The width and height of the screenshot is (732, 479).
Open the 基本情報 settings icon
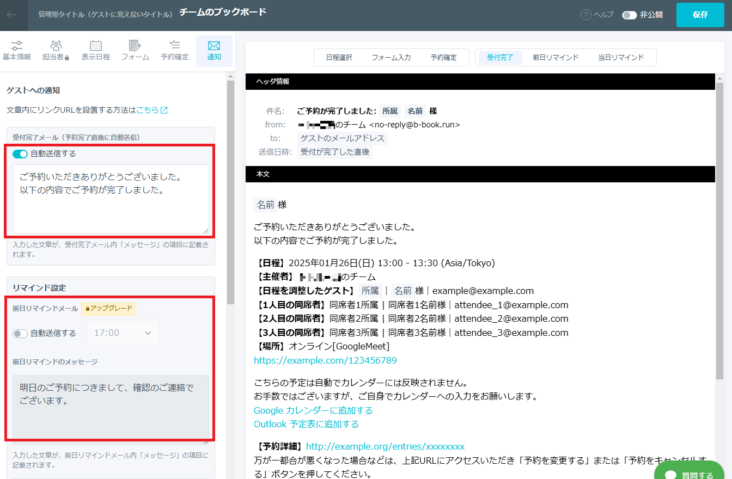pos(16,50)
